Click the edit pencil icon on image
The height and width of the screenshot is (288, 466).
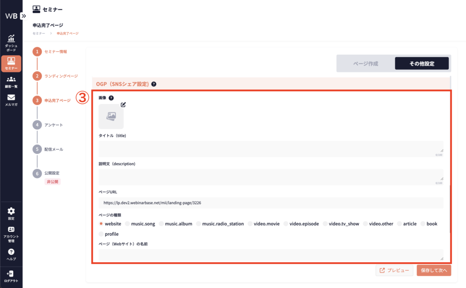point(123,105)
